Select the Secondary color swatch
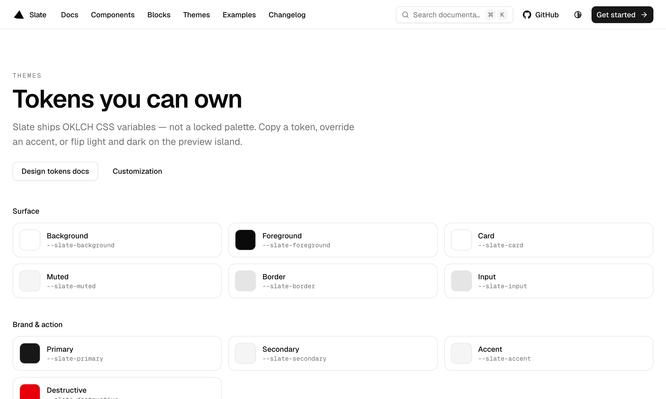 pos(245,353)
